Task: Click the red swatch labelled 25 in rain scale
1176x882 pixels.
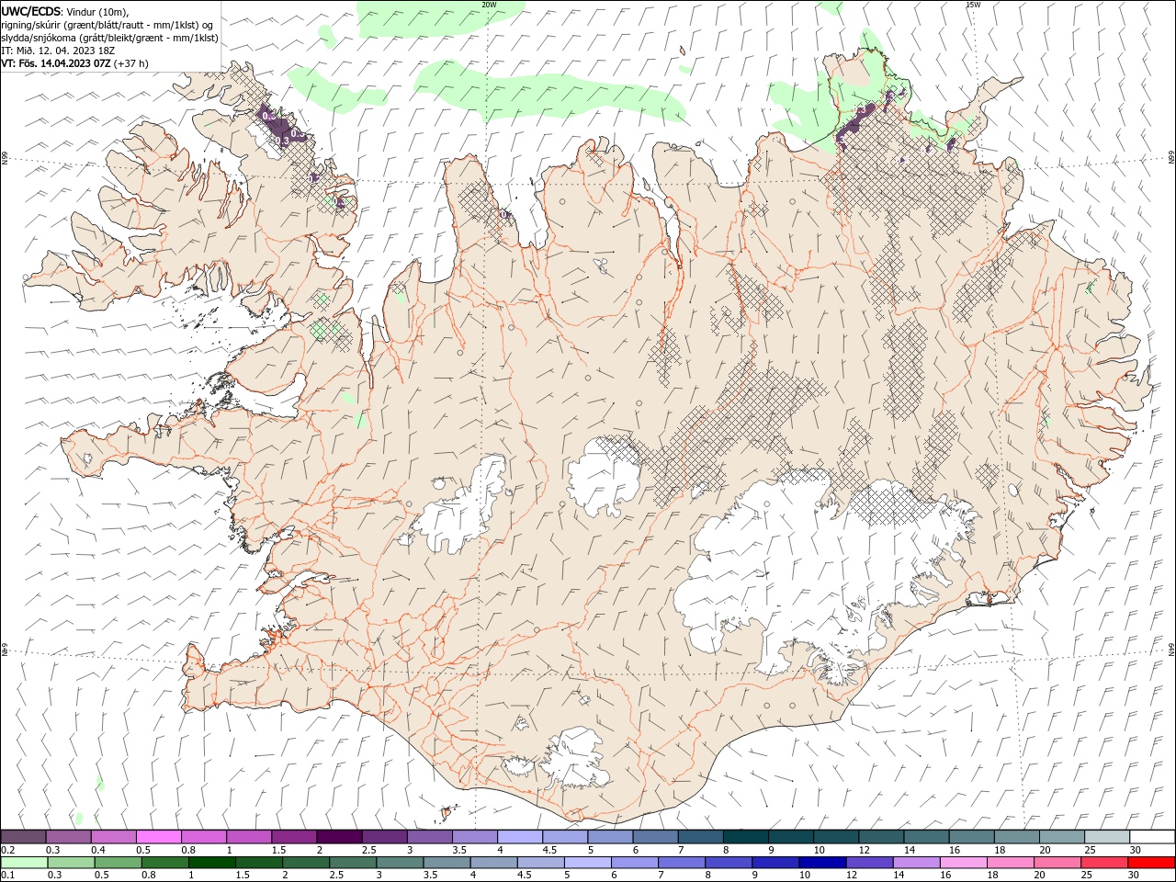Action: [1104, 863]
